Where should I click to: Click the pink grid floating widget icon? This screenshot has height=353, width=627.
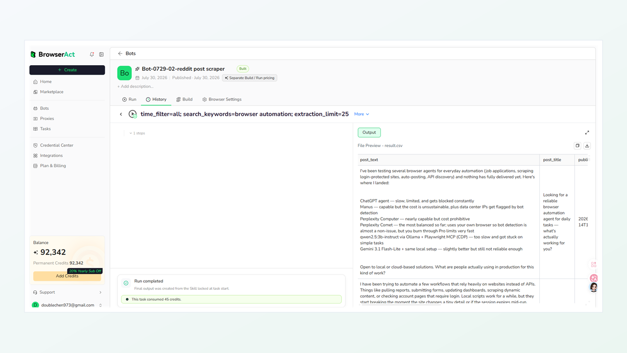pos(594,265)
